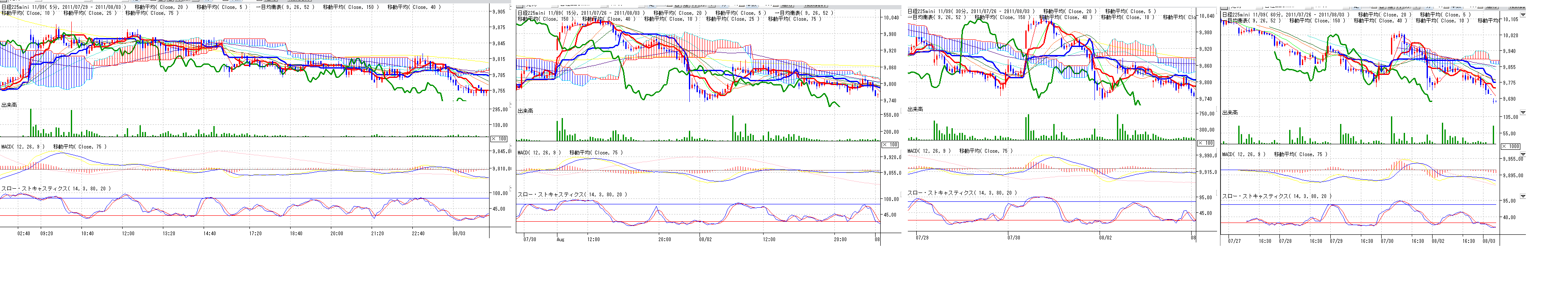Select 一目均衡表(9, 26, 52) label in 5-minute chart
1556x286 pixels.
pyautogui.click(x=285, y=7)
